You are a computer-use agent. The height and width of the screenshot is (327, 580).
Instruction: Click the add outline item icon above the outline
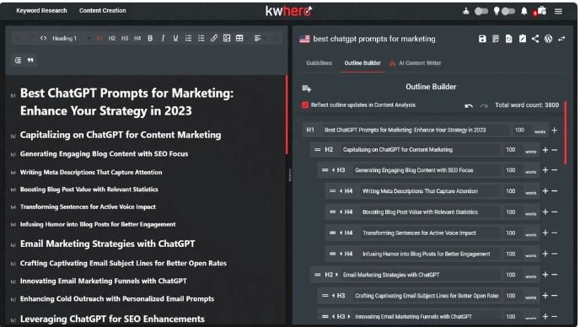[306, 88]
